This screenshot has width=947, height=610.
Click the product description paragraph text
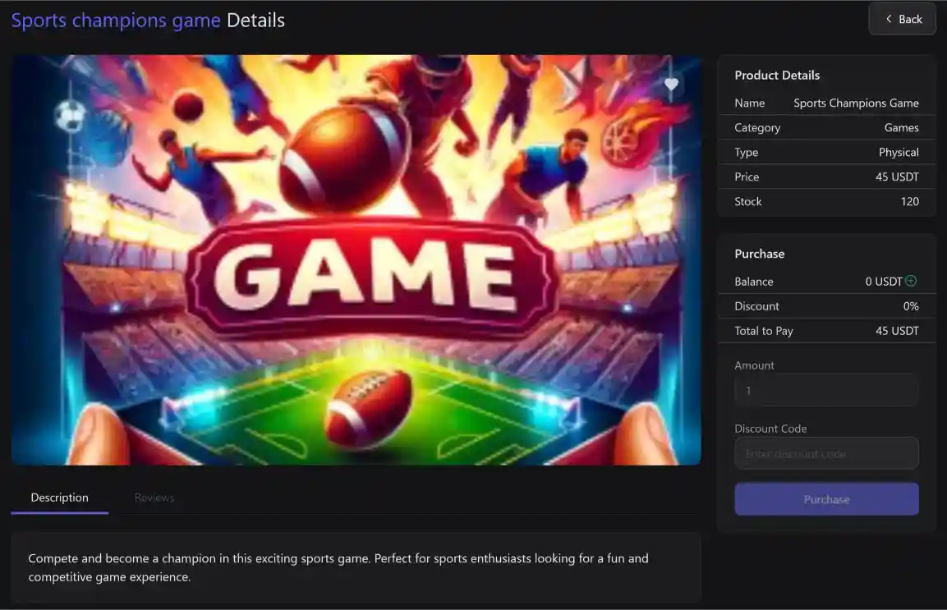coord(338,567)
